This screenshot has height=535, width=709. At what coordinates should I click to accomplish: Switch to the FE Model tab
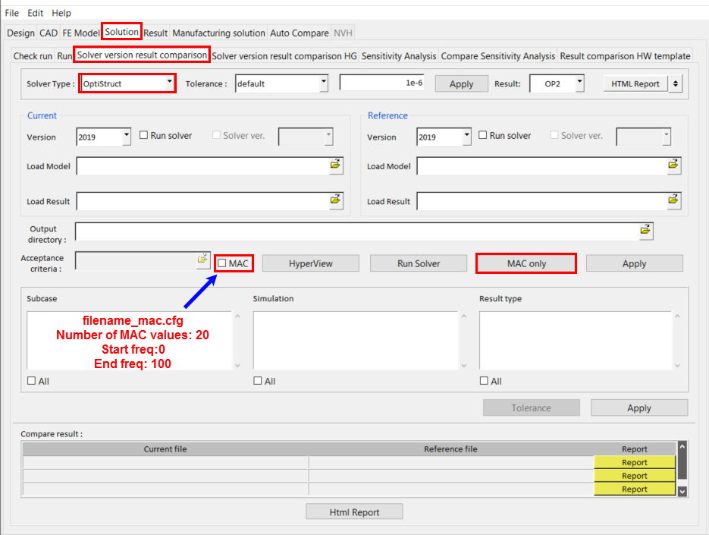[80, 33]
